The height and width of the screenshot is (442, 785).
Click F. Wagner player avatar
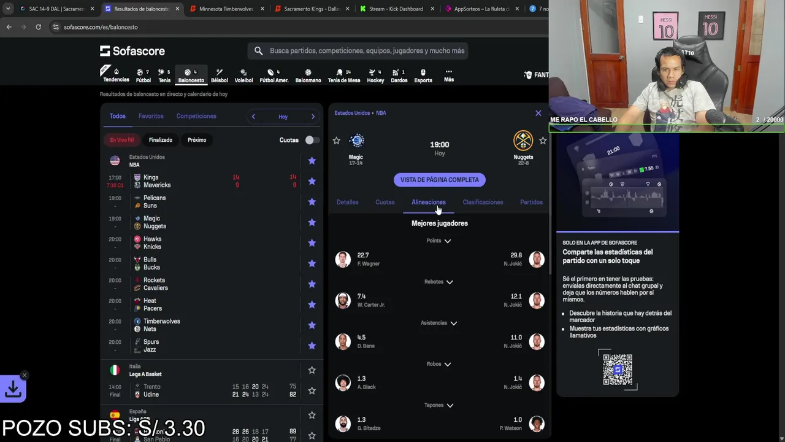point(343,259)
